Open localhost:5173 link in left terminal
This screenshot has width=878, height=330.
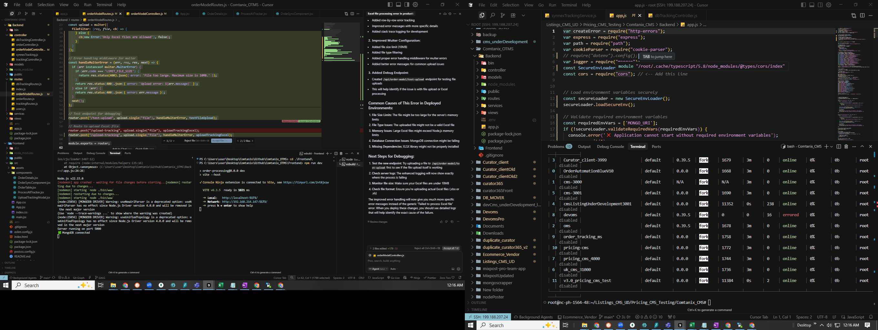pyautogui.click(x=240, y=198)
